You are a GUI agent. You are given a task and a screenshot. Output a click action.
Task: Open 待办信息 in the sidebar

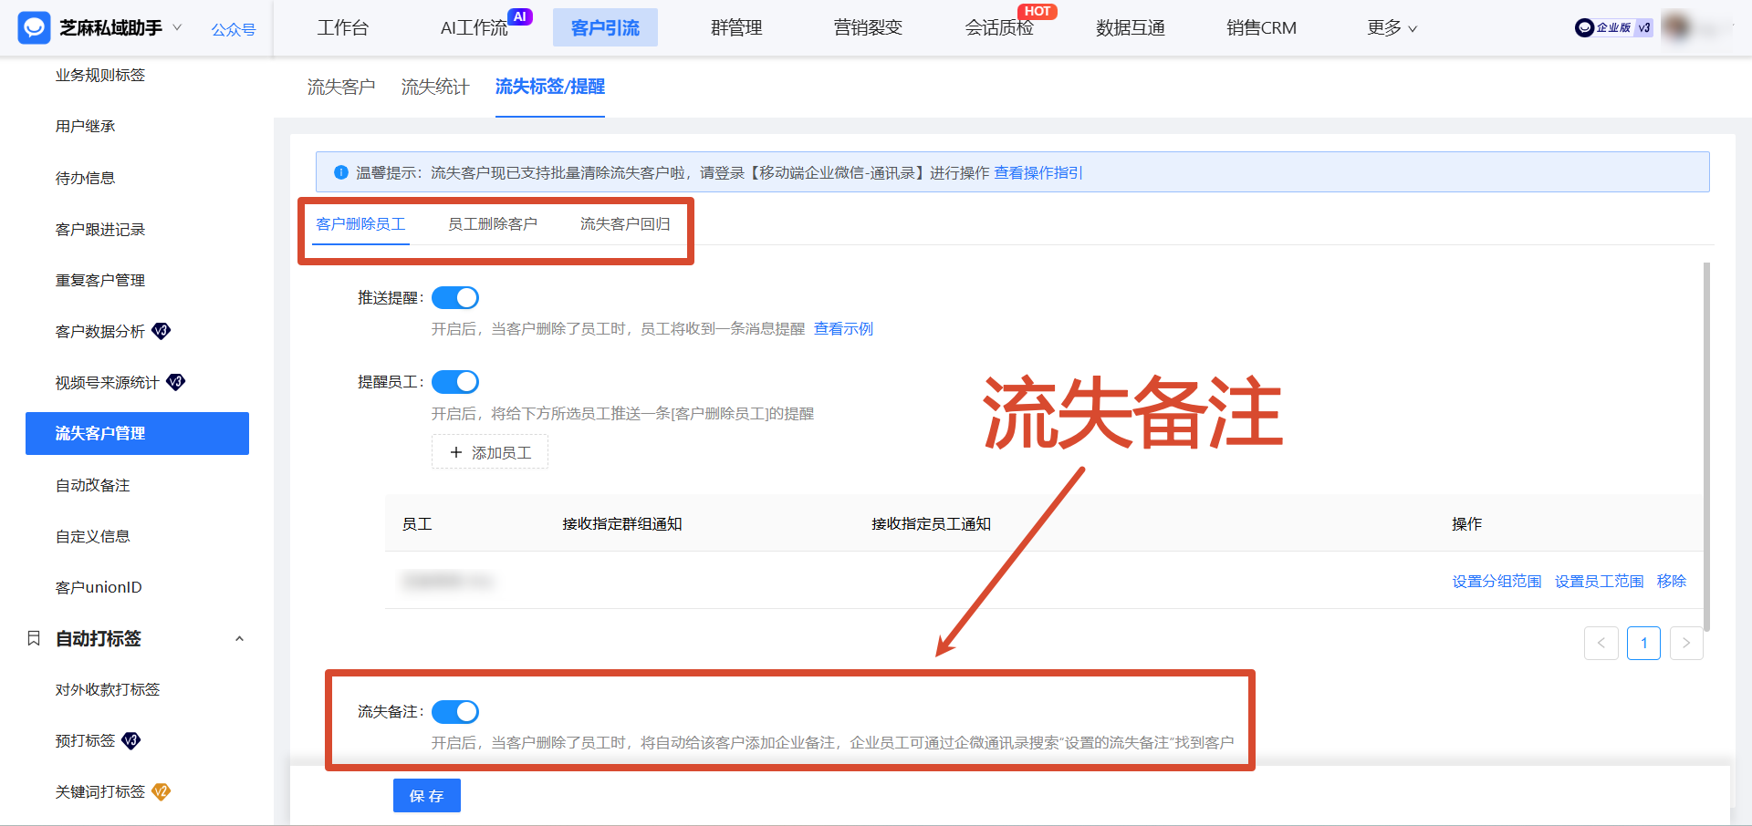click(85, 178)
